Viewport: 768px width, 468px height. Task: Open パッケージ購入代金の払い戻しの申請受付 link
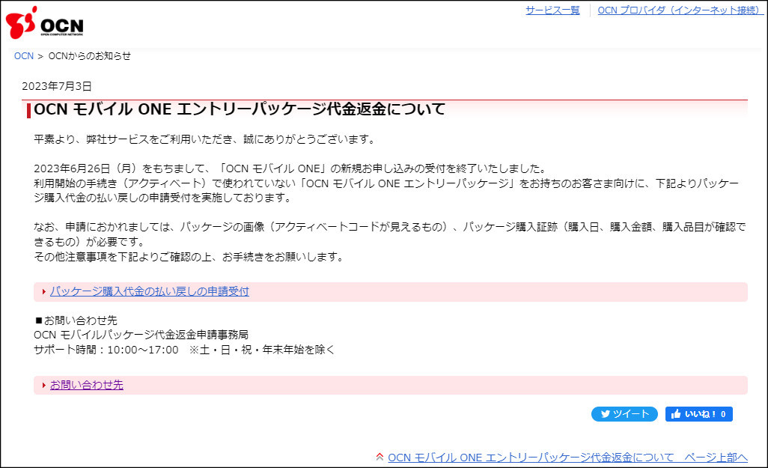150,291
